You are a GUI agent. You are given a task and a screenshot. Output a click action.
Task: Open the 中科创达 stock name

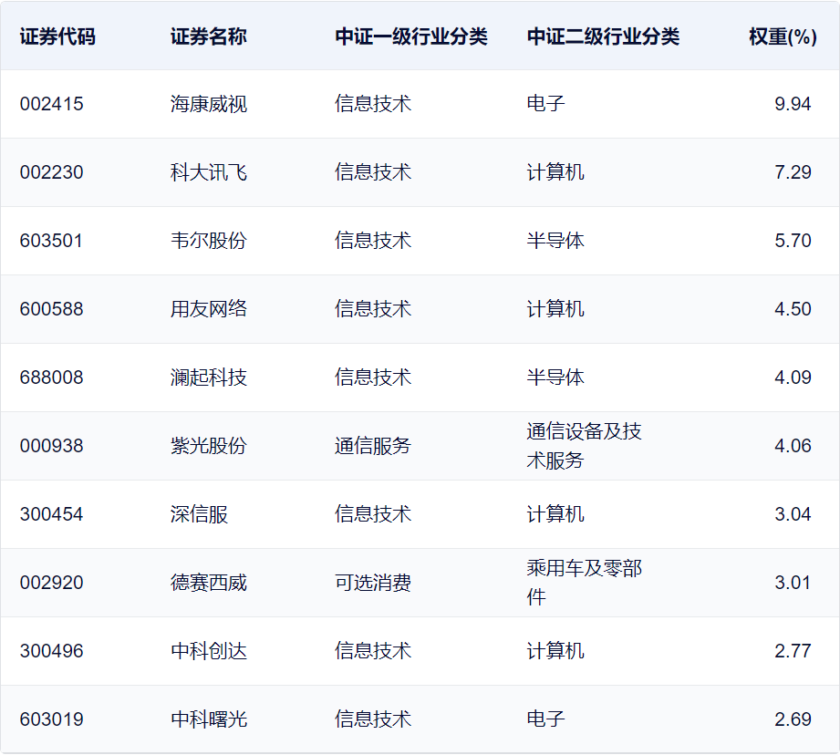click(208, 651)
